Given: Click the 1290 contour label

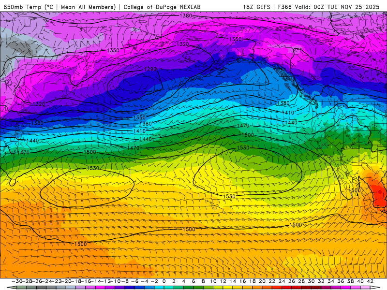Looking at the screenshot, I should [150, 69].
